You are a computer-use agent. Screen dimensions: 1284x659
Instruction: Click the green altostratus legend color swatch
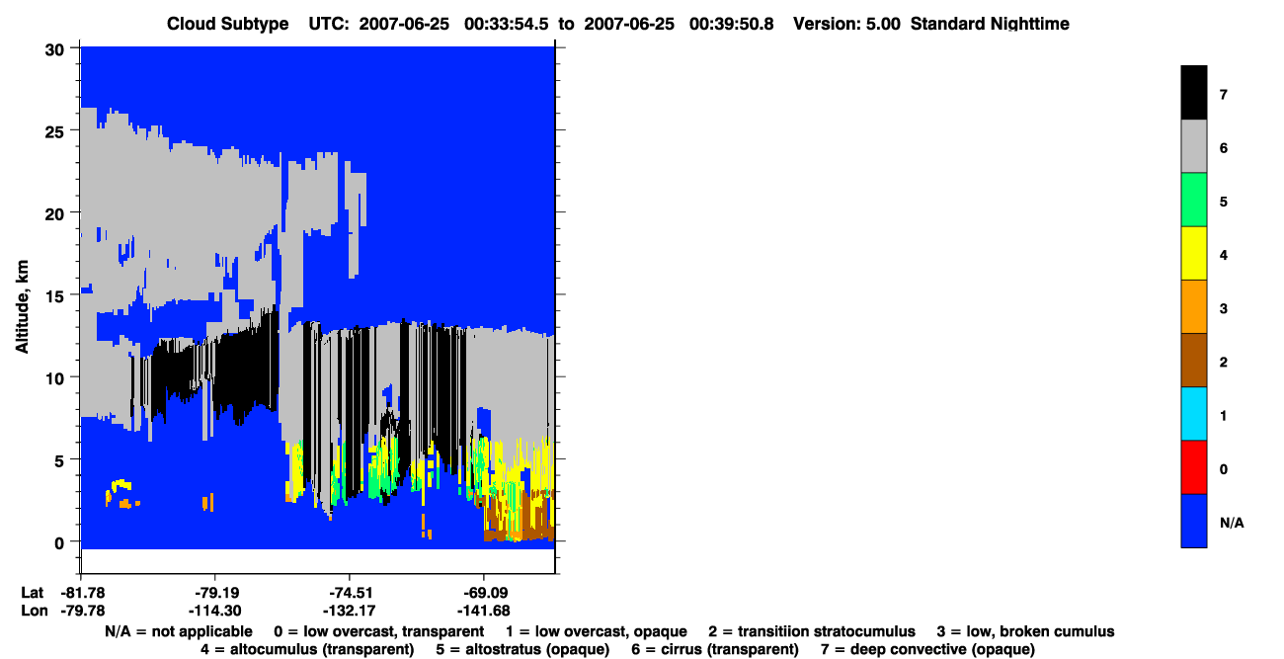pos(1194,200)
